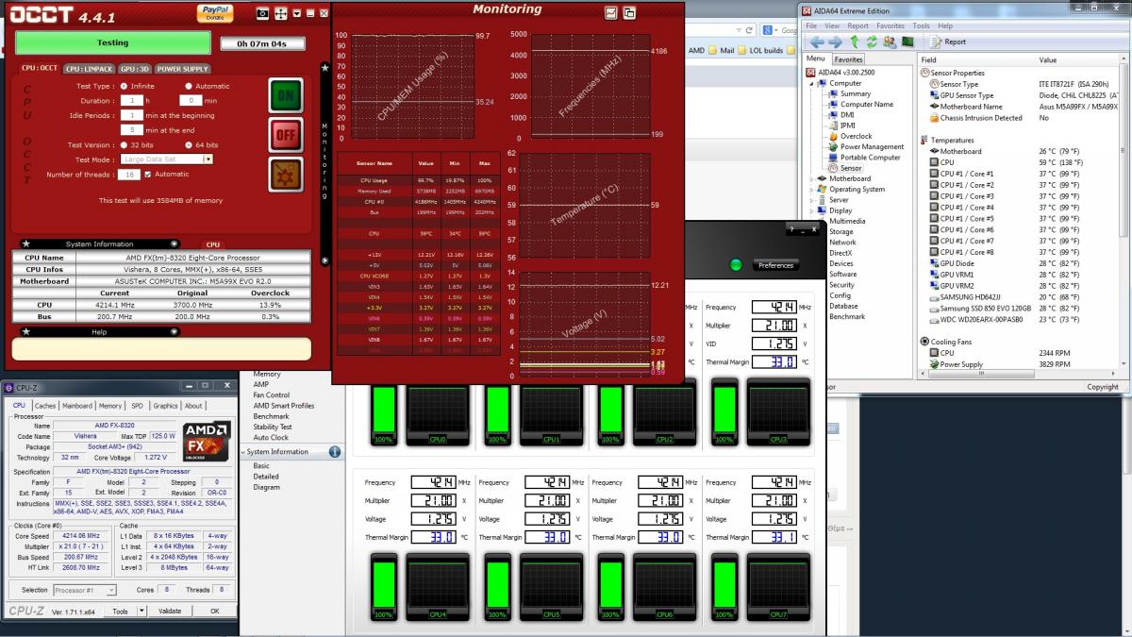This screenshot has width=1132, height=637.
Task: Open OCCT options with the gear icon
Action: tap(286, 175)
